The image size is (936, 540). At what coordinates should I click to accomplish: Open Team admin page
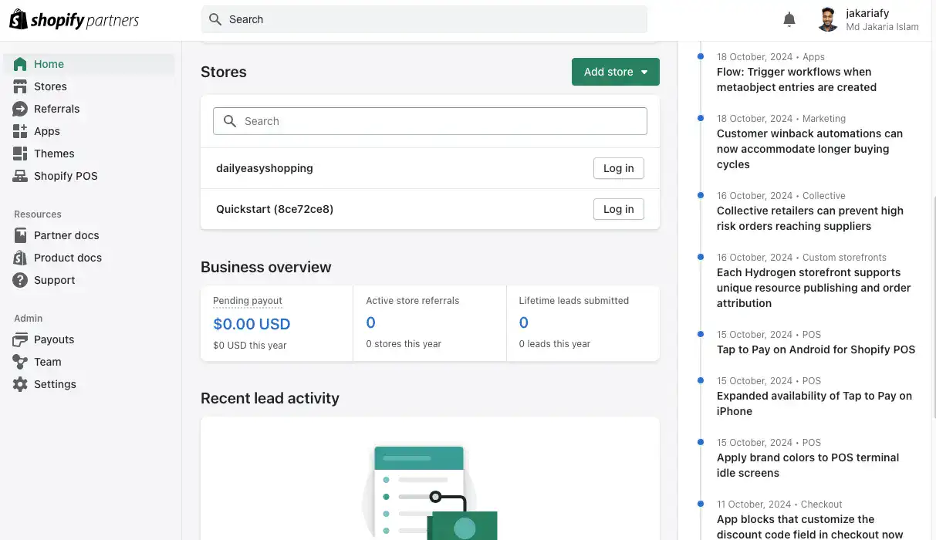(x=89, y=362)
